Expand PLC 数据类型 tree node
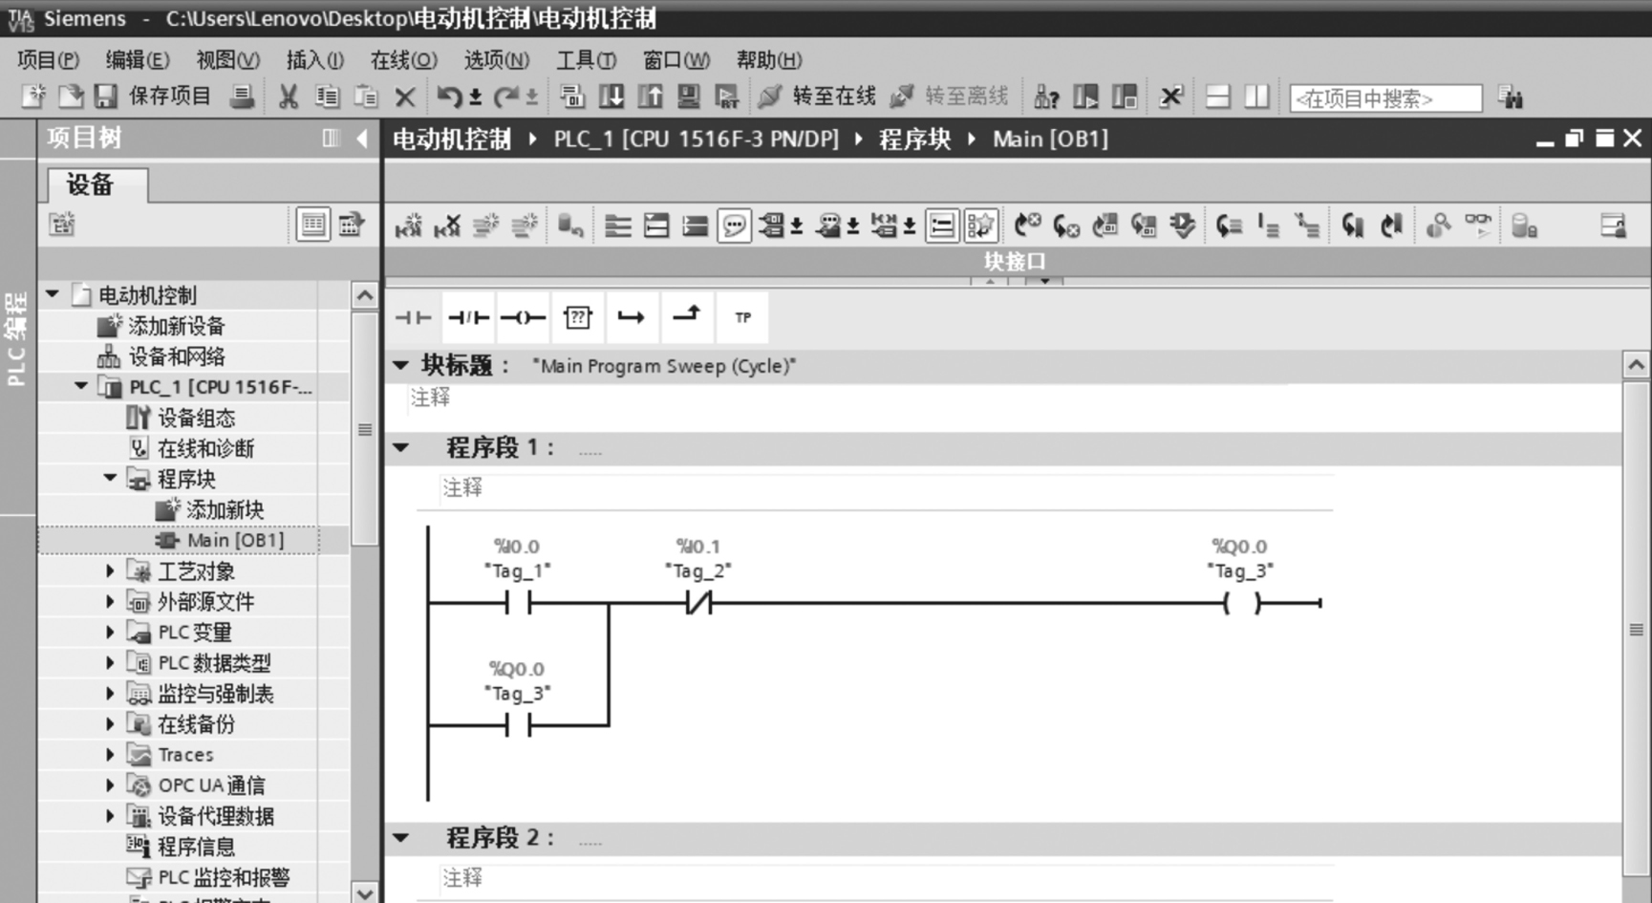 pyautogui.click(x=110, y=662)
